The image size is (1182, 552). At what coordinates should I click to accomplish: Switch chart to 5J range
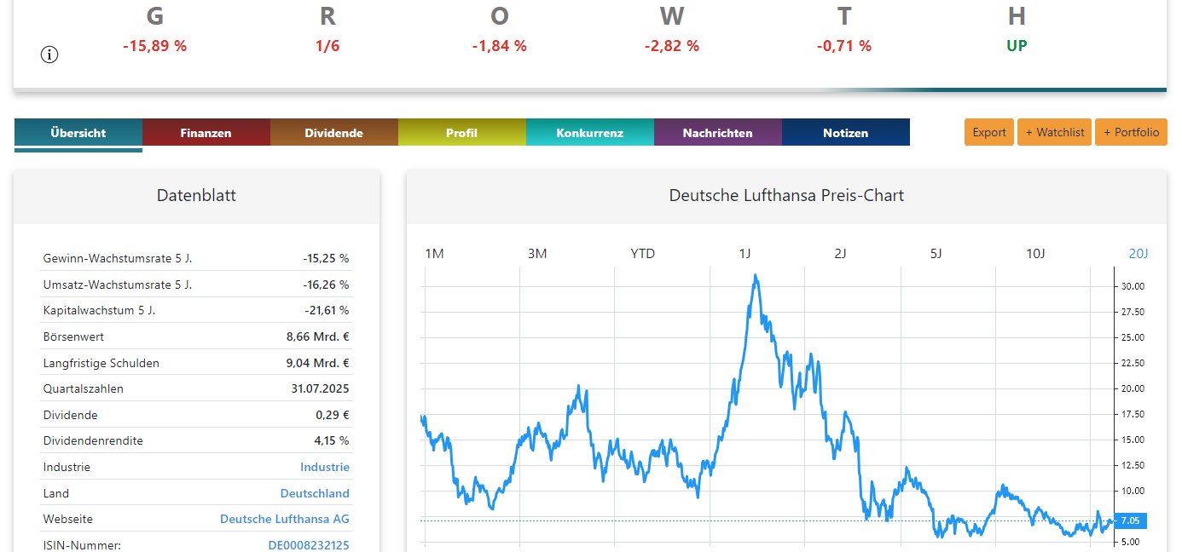tap(936, 253)
